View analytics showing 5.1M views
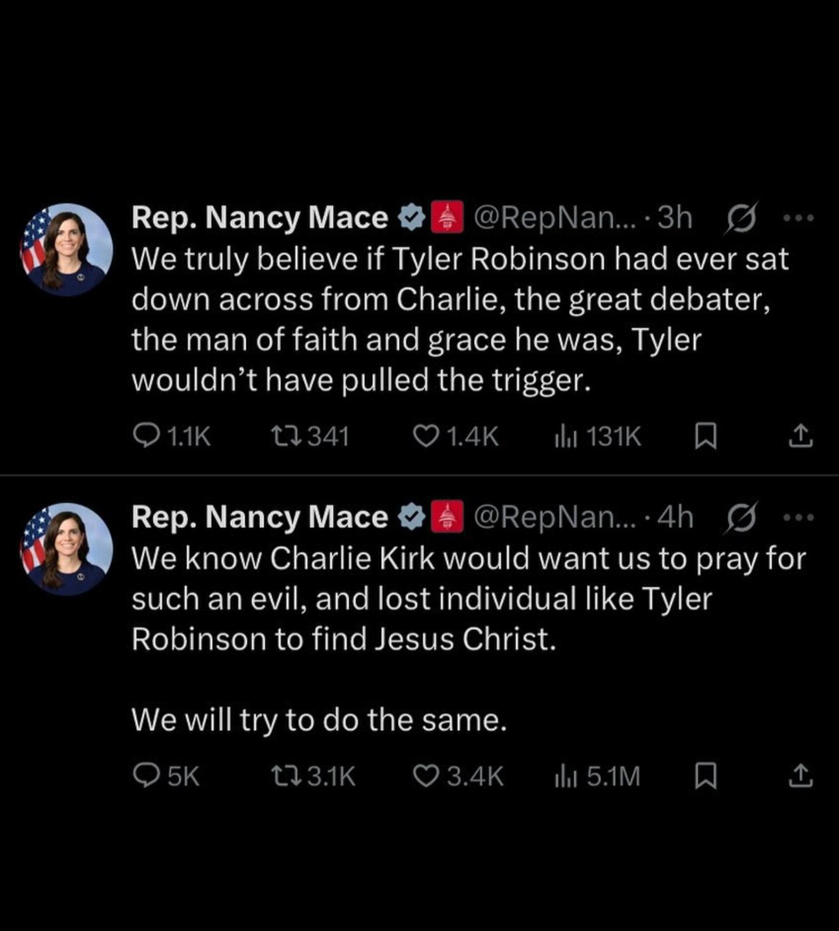The height and width of the screenshot is (931, 839). (x=597, y=776)
